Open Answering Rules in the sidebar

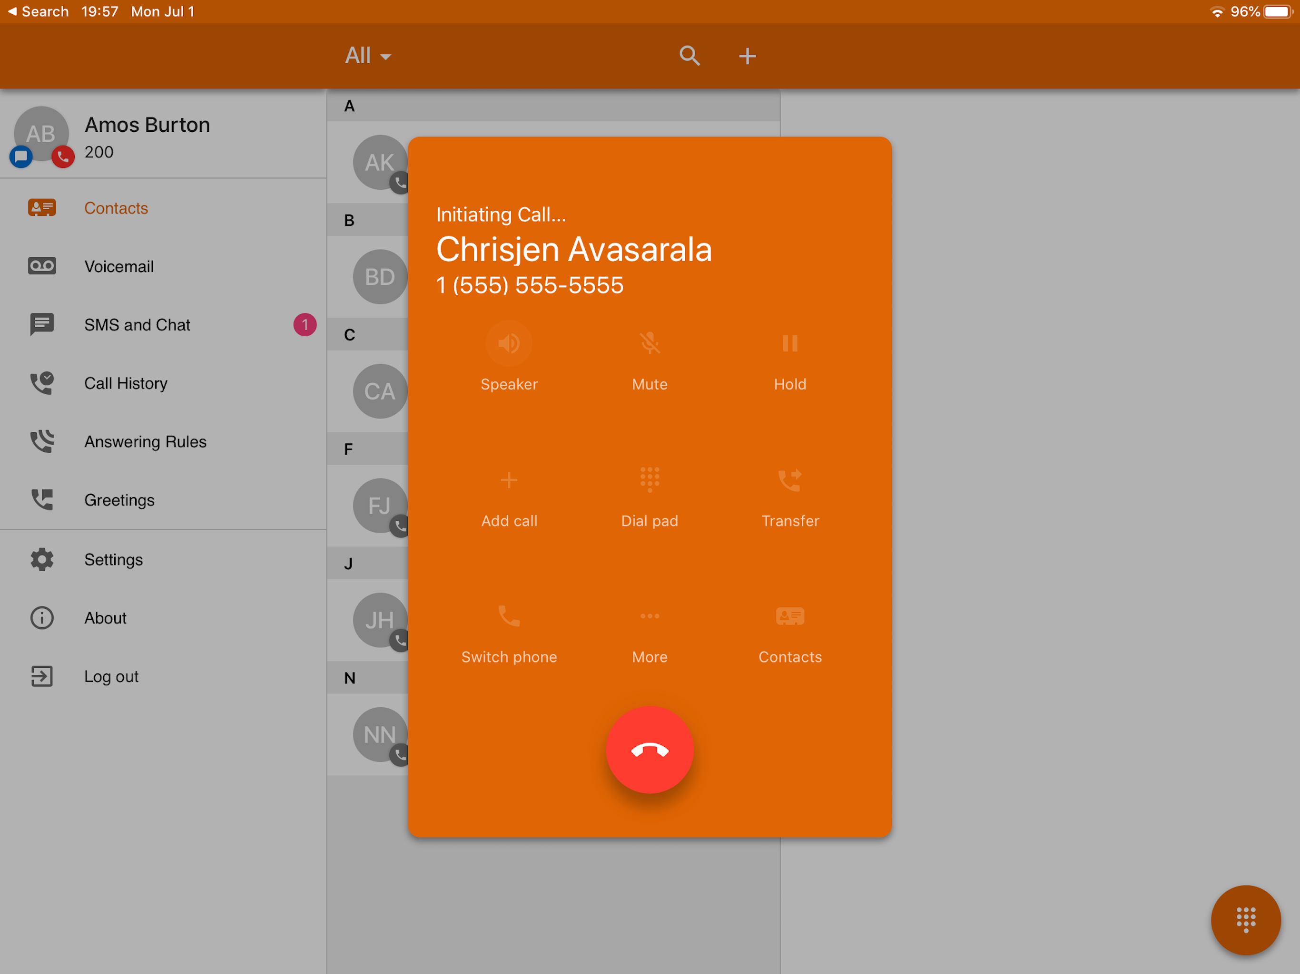[163, 442]
